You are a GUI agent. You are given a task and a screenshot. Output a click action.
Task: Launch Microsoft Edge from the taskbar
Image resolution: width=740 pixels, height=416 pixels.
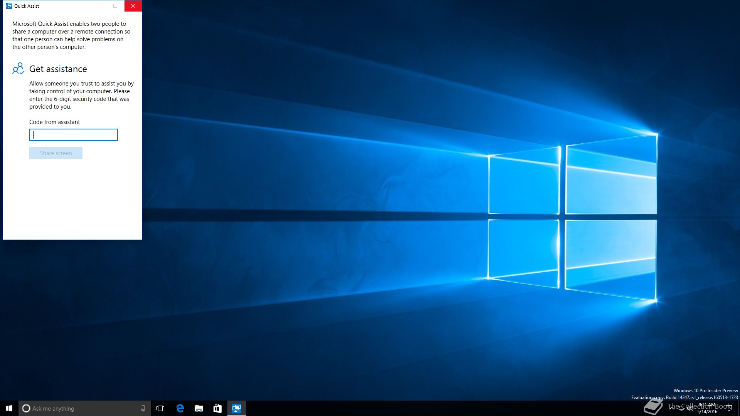point(180,408)
